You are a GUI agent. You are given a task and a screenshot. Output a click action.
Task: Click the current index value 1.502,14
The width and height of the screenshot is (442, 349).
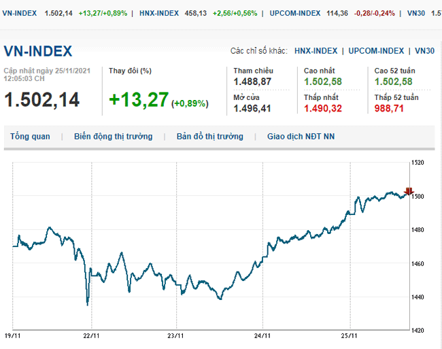tap(42, 100)
